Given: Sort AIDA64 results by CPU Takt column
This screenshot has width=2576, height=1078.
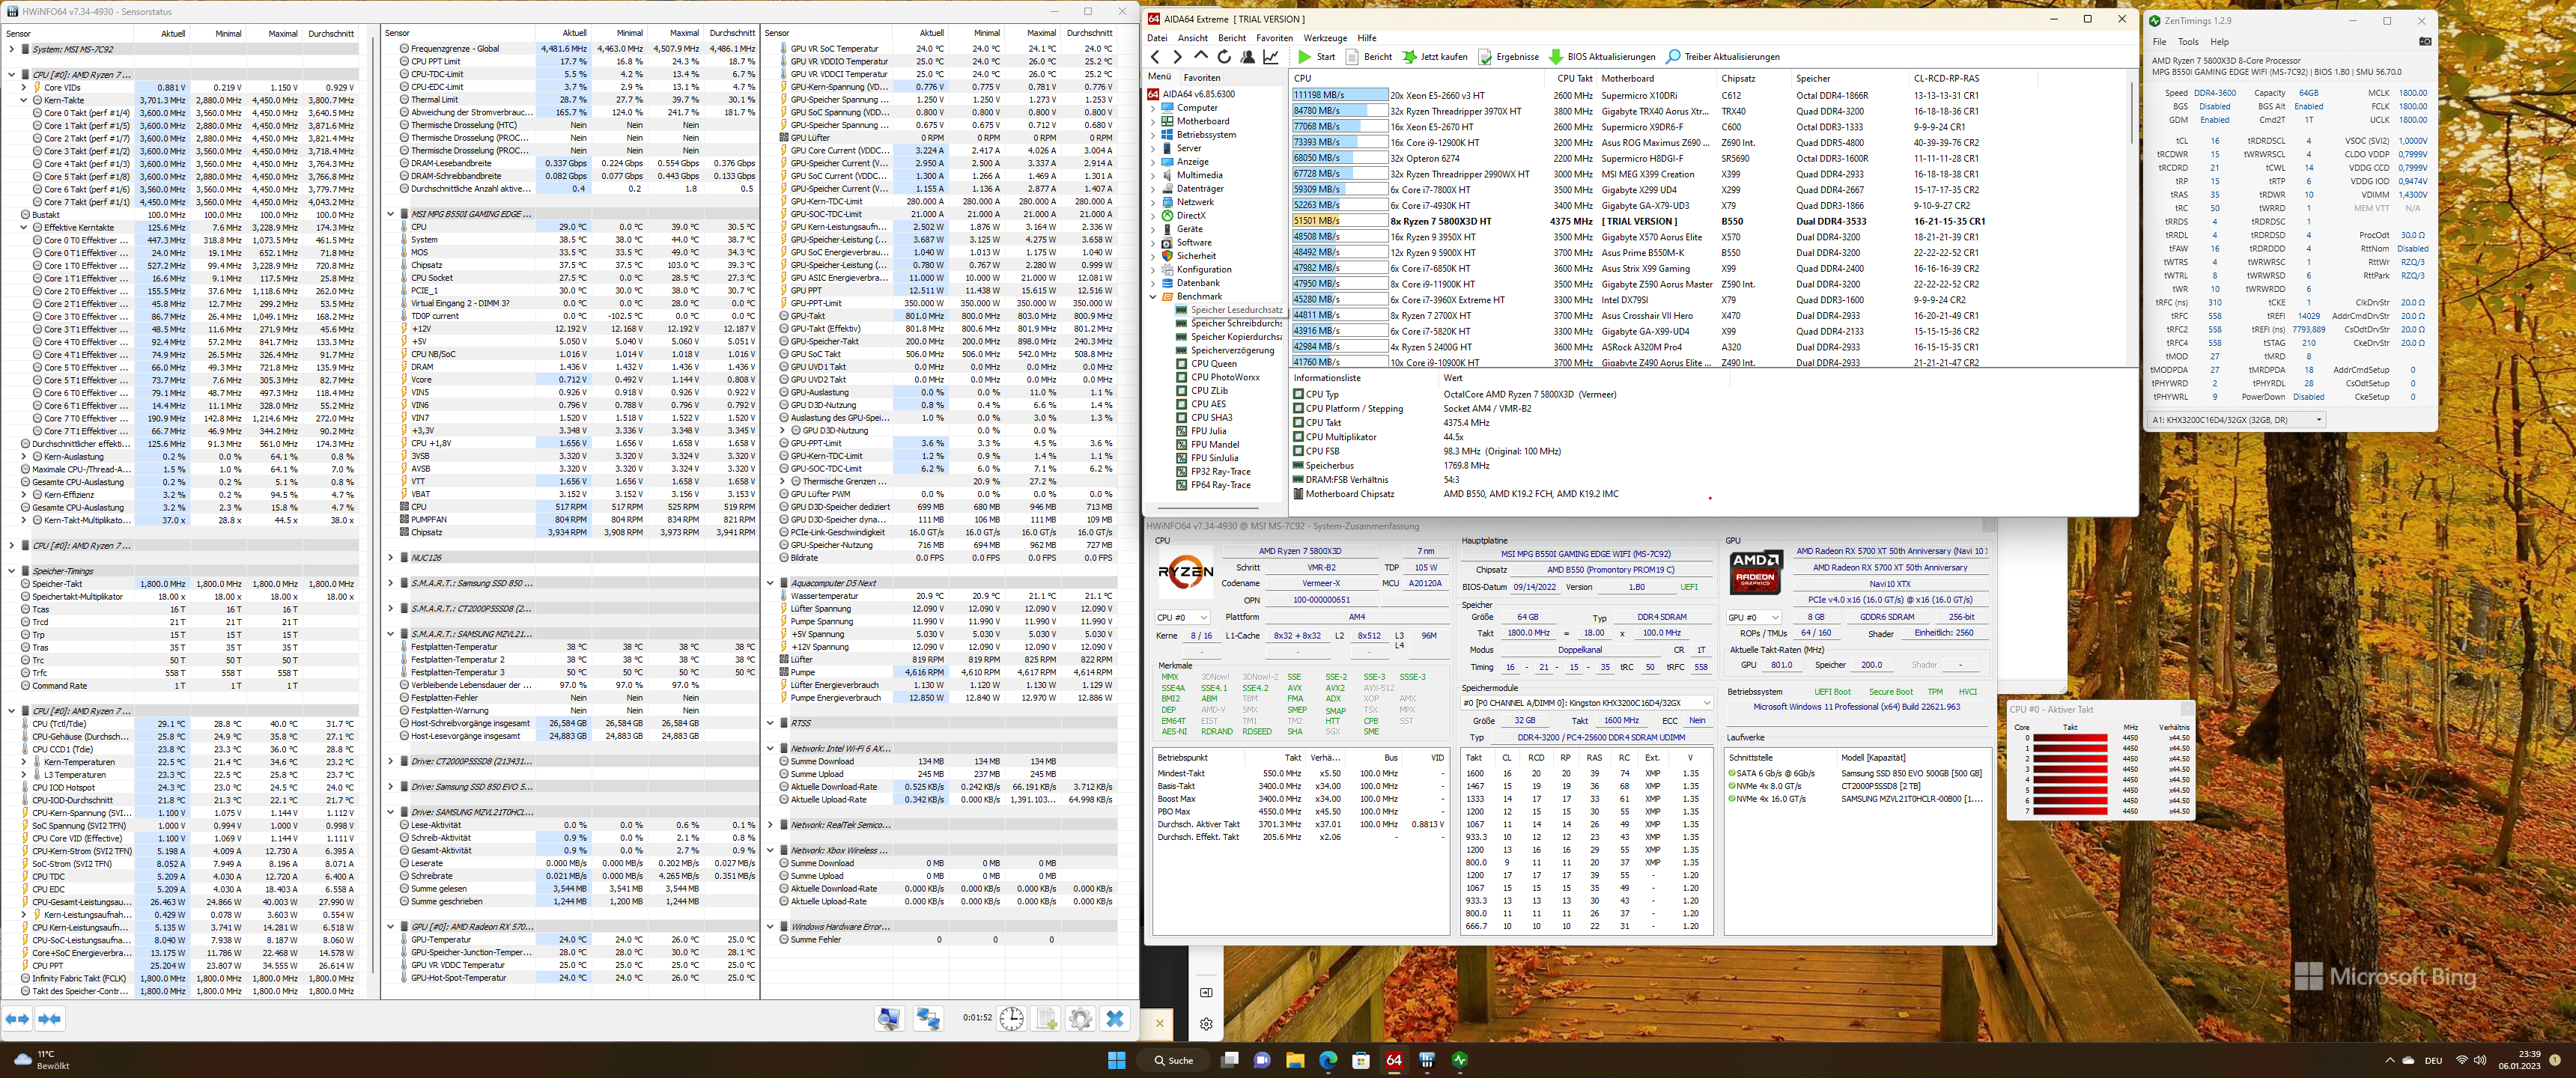Looking at the screenshot, I should click(1574, 78).
